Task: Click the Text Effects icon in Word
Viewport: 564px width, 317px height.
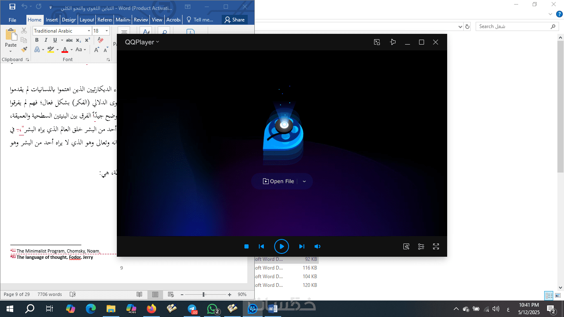Action: point(37,50)
